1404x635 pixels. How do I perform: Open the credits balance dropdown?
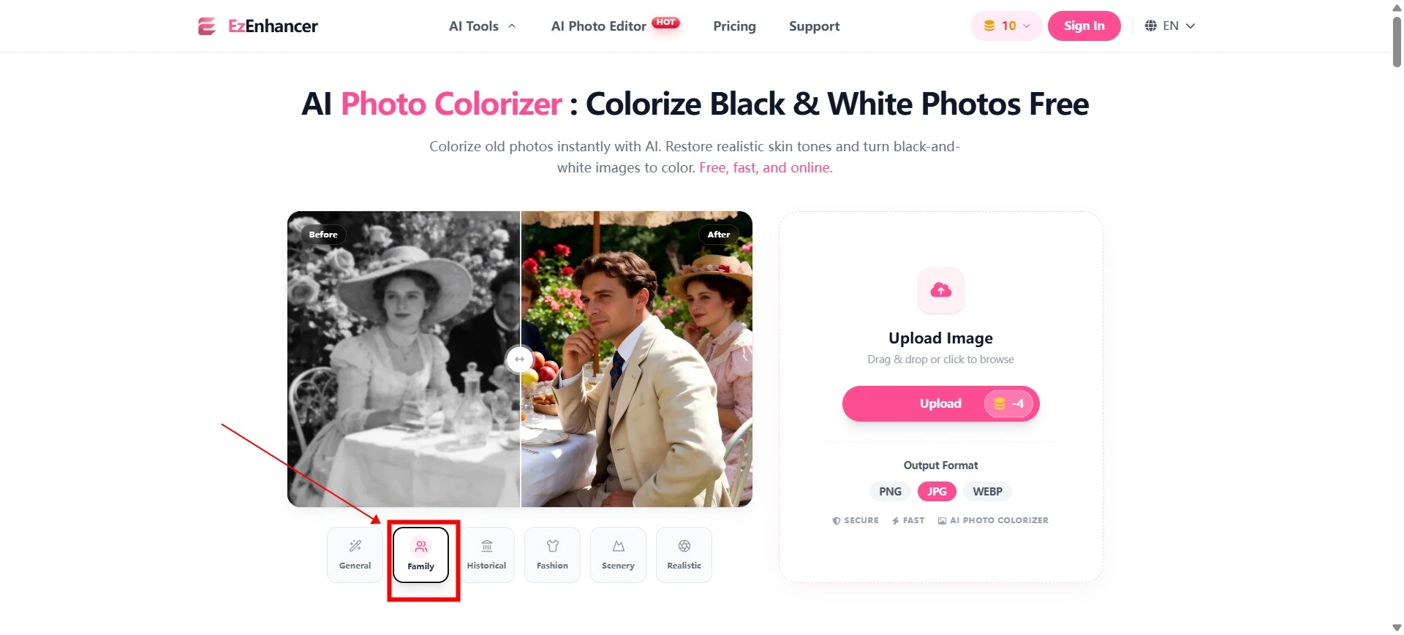1006,26
